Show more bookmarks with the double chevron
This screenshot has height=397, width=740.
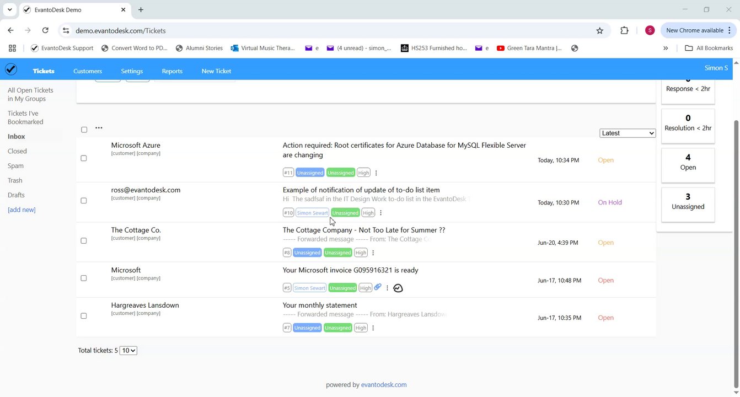(666, 48)
